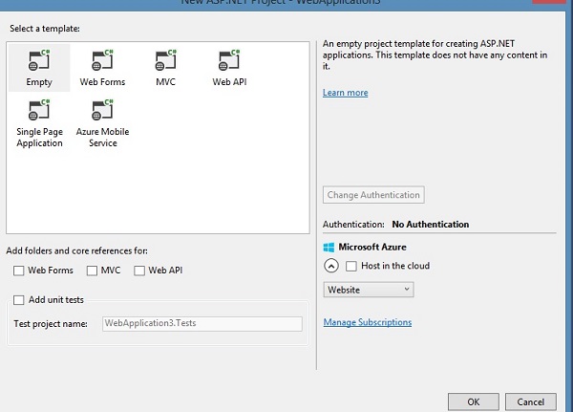Screen dimensions: 573x412
Task: Select the Azure Mobile Service template icon
Action: 102,110
